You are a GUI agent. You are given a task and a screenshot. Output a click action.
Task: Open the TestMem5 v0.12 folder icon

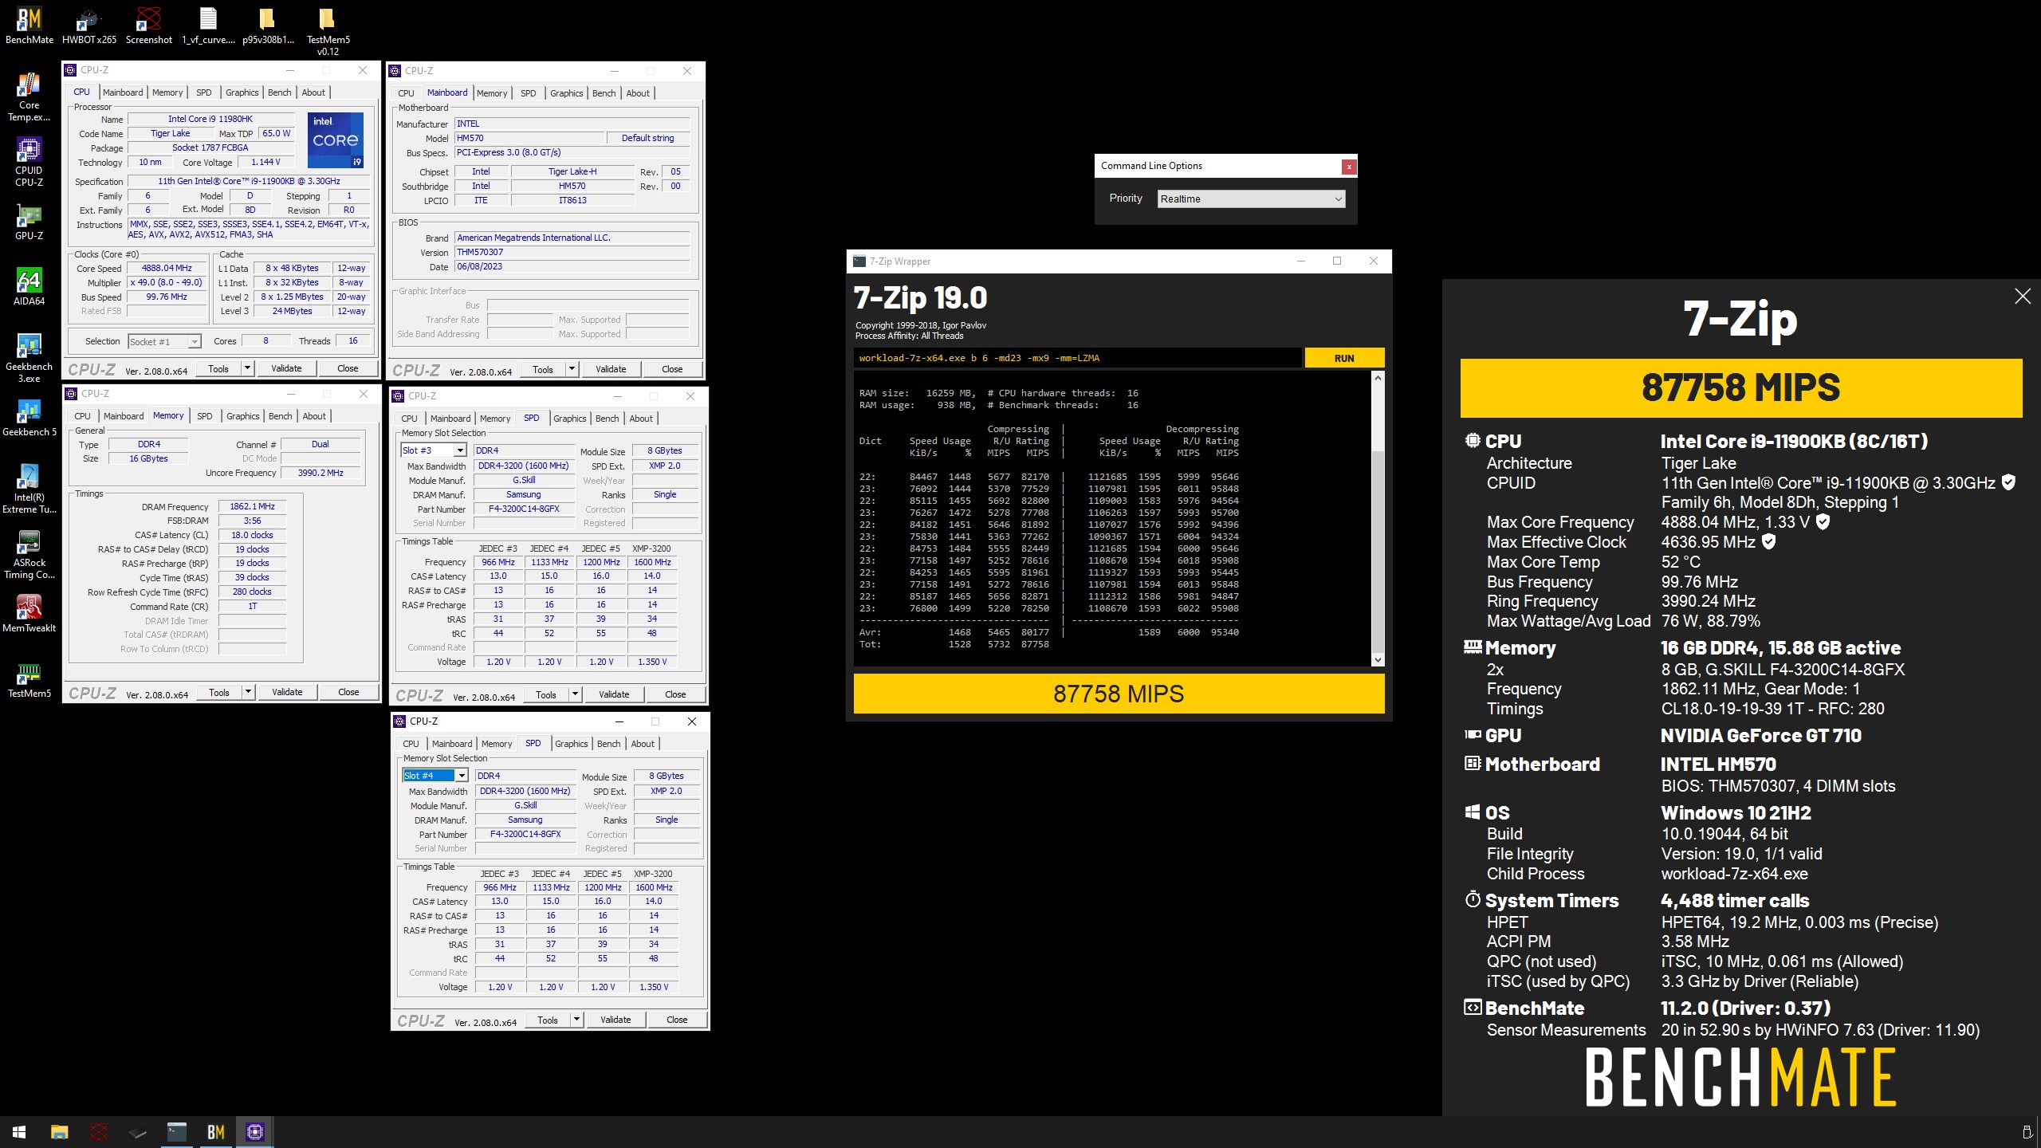click(x=328, y=31)
